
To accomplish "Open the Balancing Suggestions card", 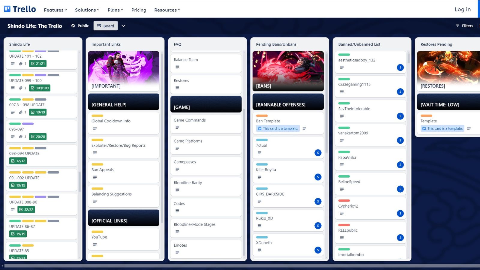I will coord(124,196).
